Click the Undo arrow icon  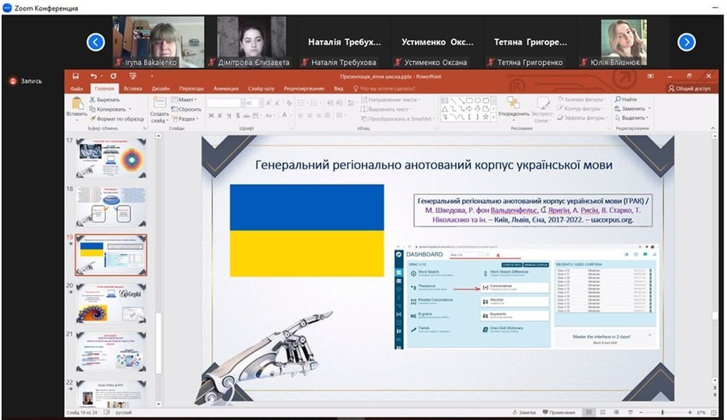(93, 76)
